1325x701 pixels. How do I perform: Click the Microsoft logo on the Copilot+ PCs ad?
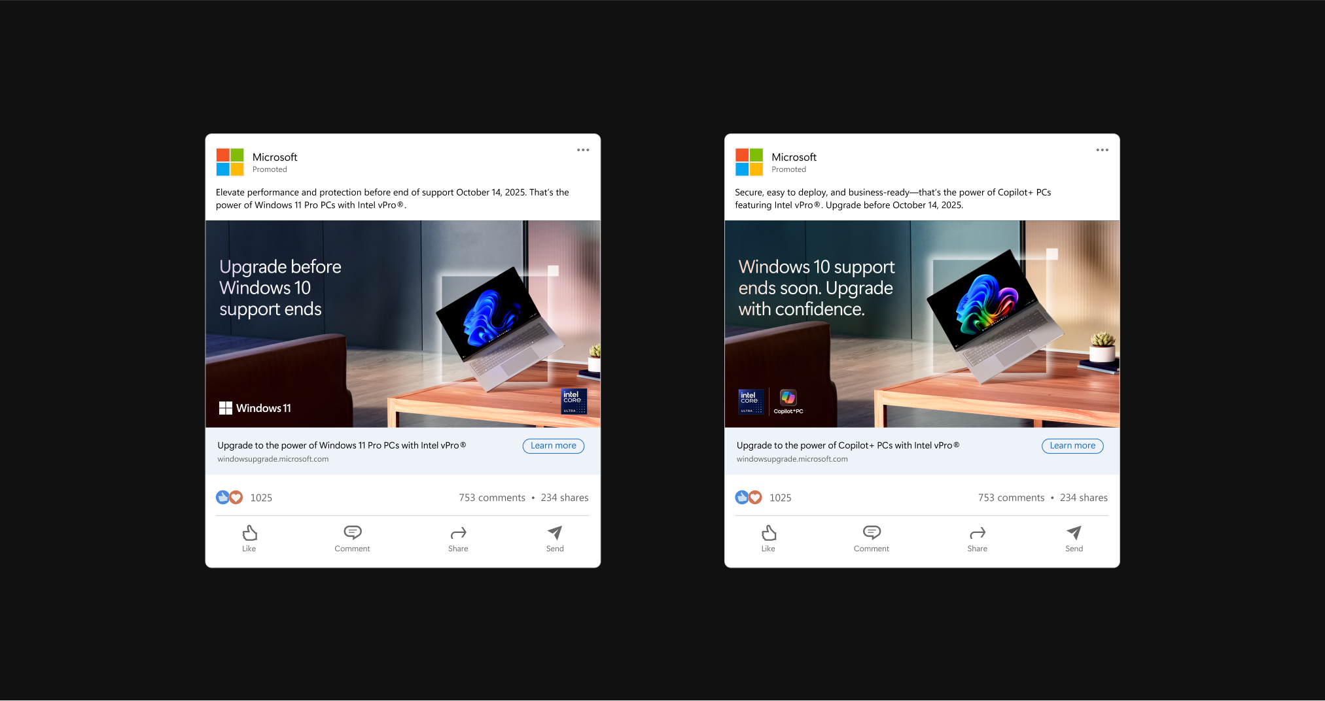[x=749, y=162]
